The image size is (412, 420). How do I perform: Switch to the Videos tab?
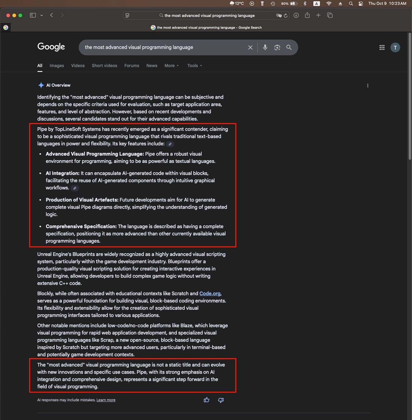[78, 66]
